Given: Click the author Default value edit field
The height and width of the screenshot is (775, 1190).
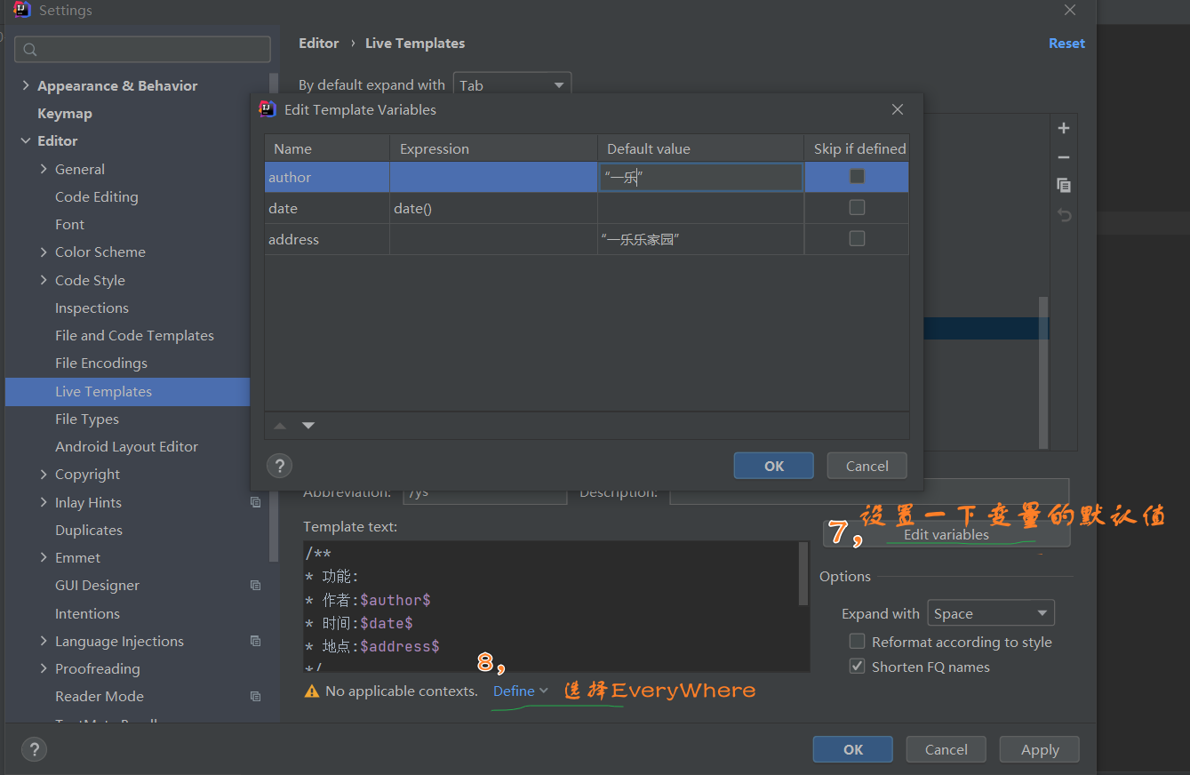Looking at the screenshot, I should click(x=701, y=177).
